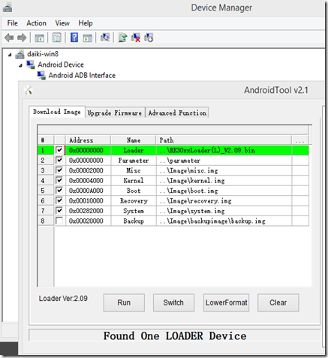The image size is (328, 358).
Task: Uncheck the Parameter row checkbox
Action: [59, 160]
